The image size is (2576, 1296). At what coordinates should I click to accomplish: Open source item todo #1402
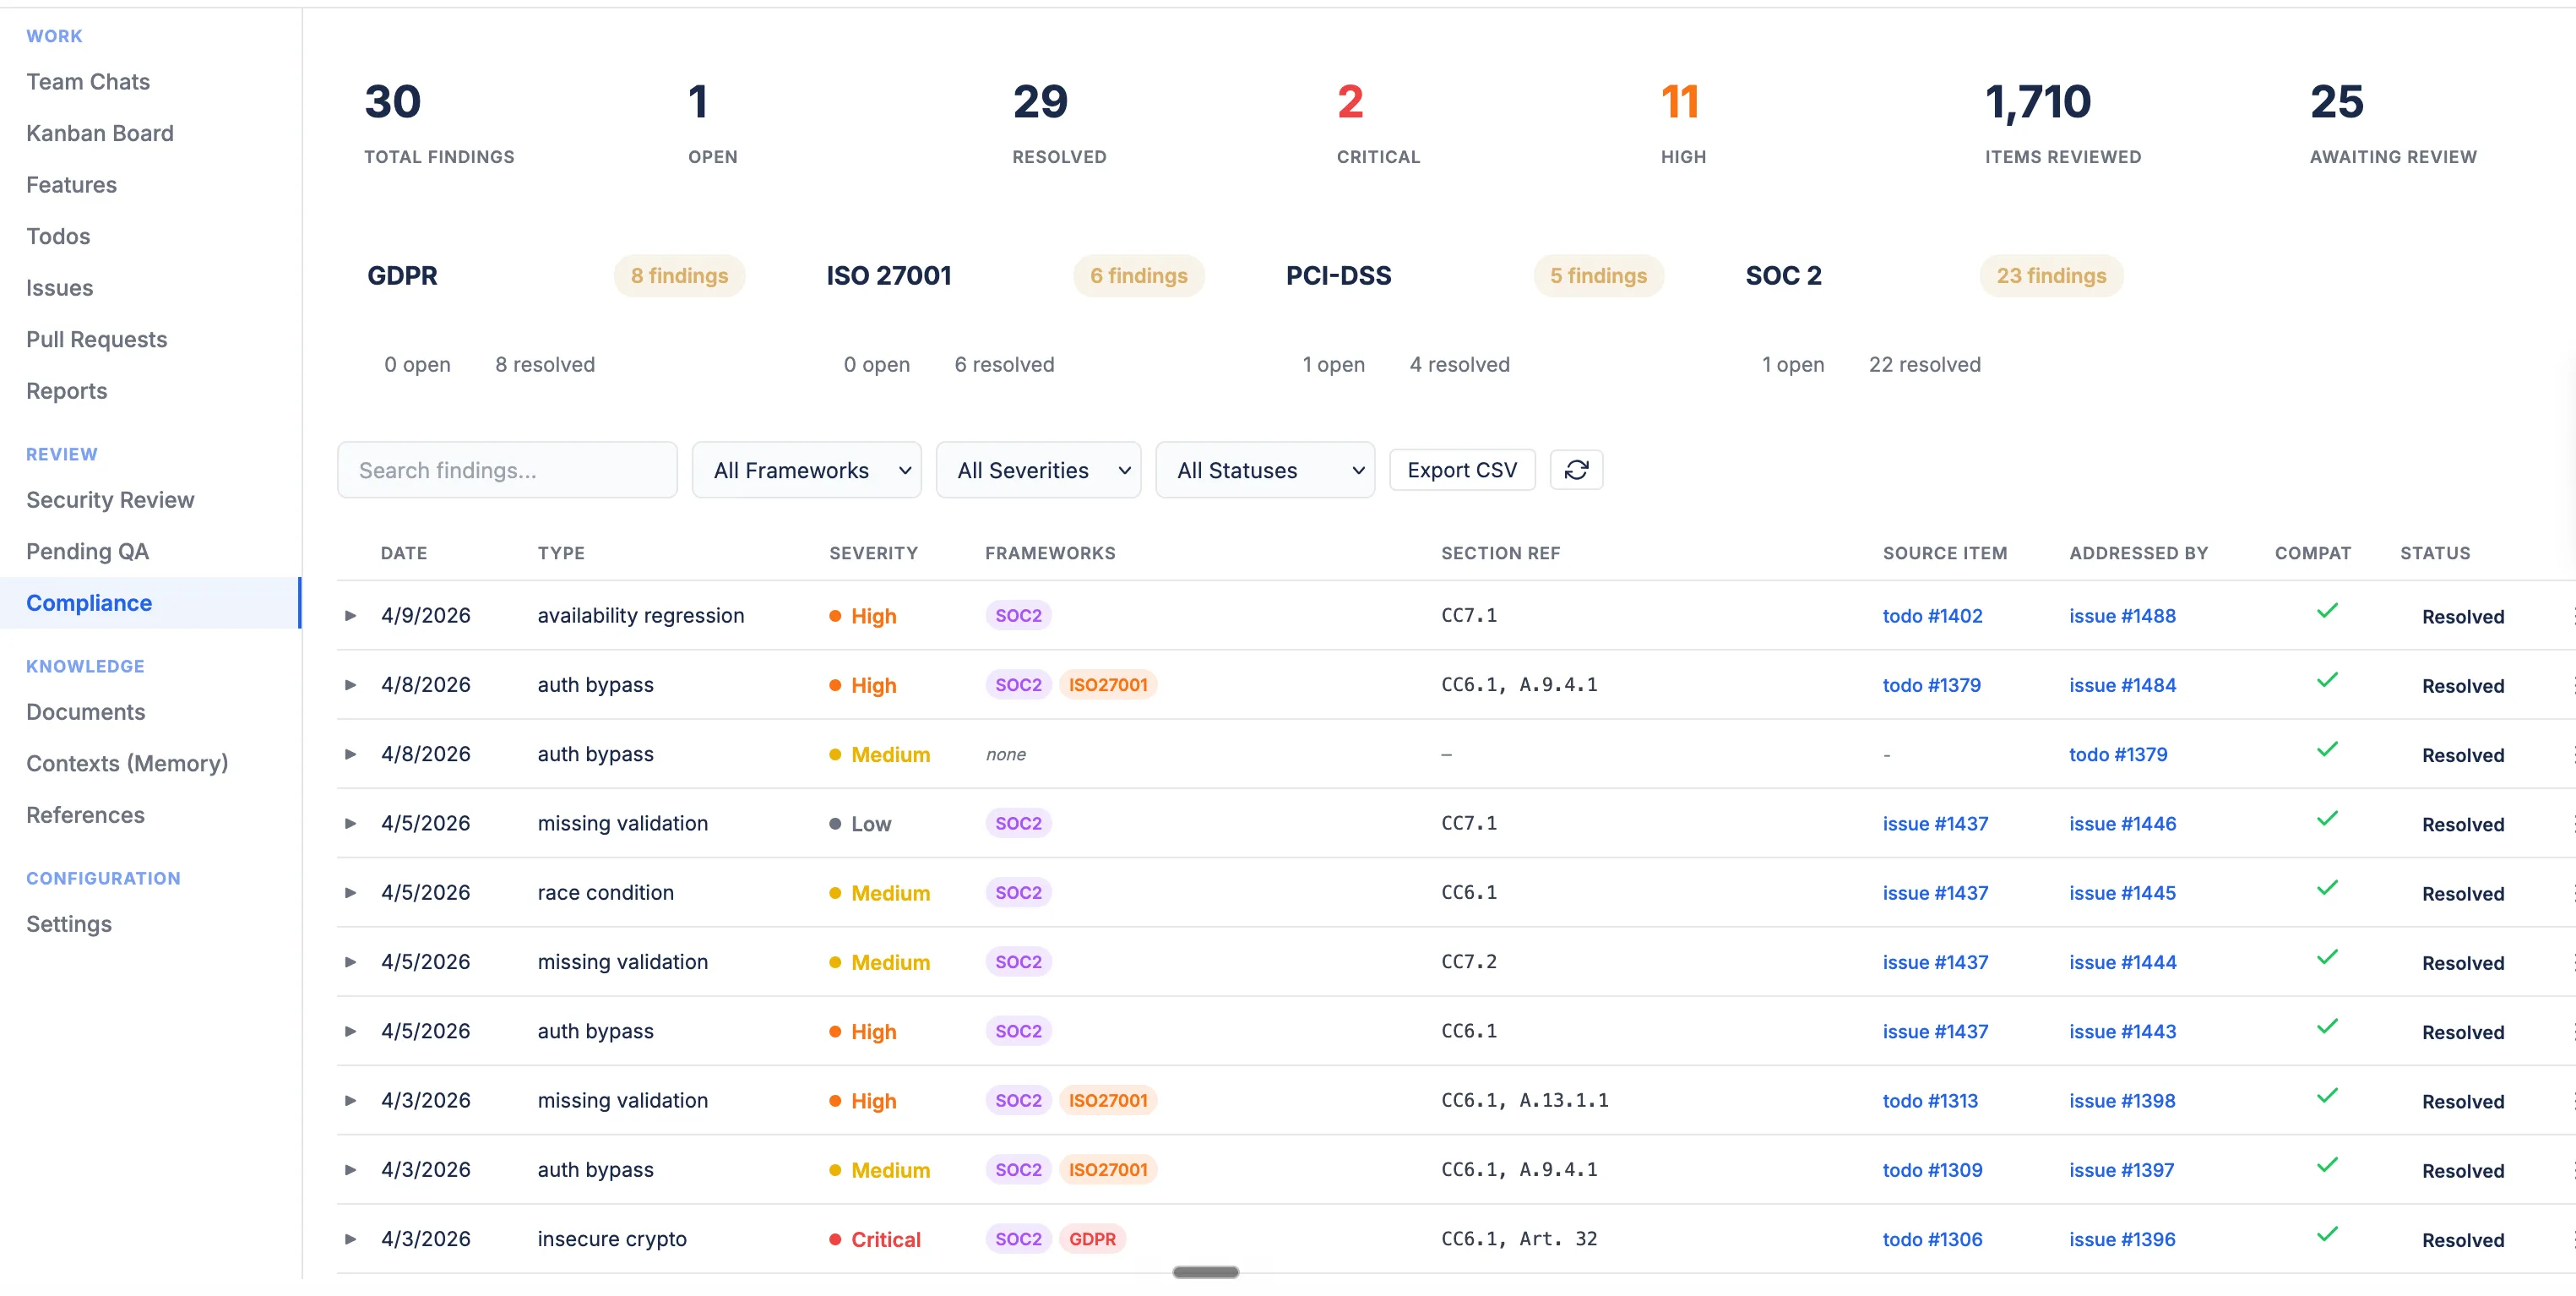click(1932, 616)
